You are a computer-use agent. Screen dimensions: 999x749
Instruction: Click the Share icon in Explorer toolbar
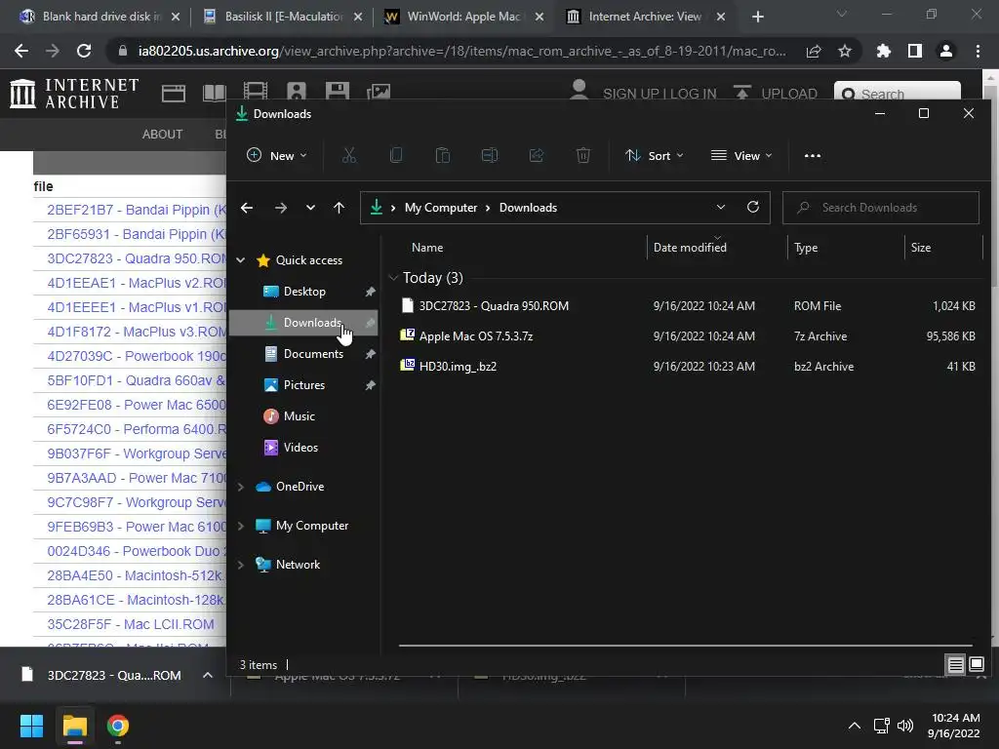tap(537, 155)
